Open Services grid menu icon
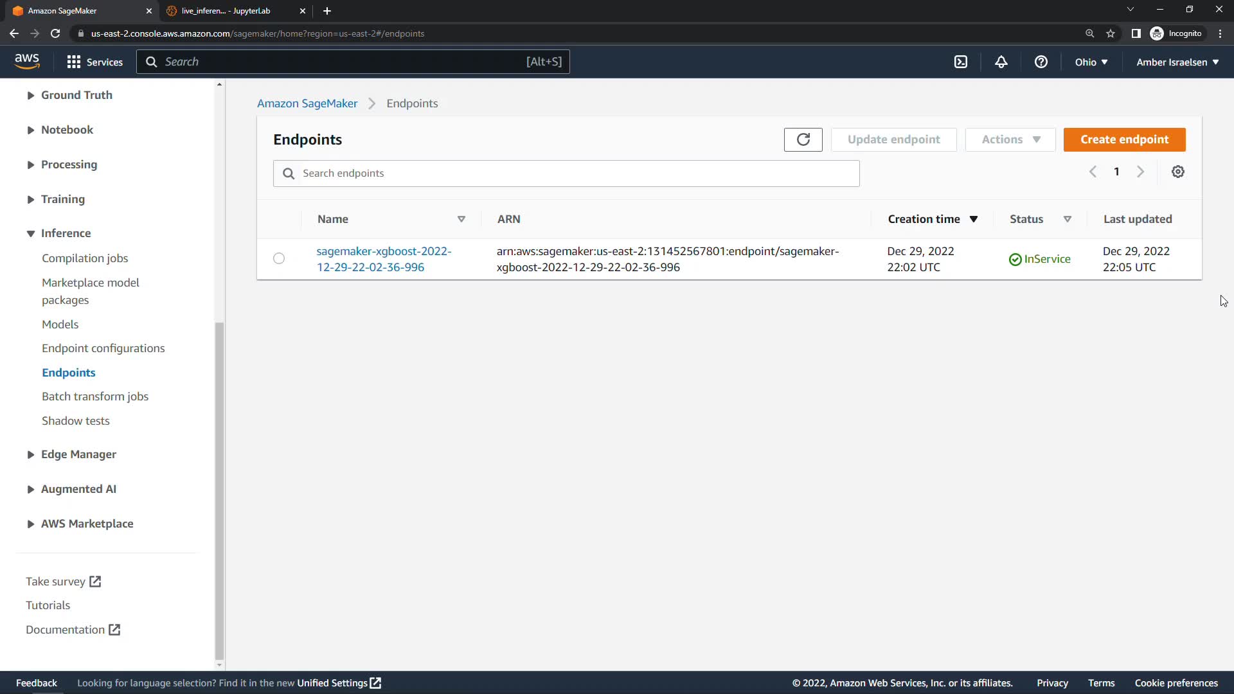 (73, 62)
